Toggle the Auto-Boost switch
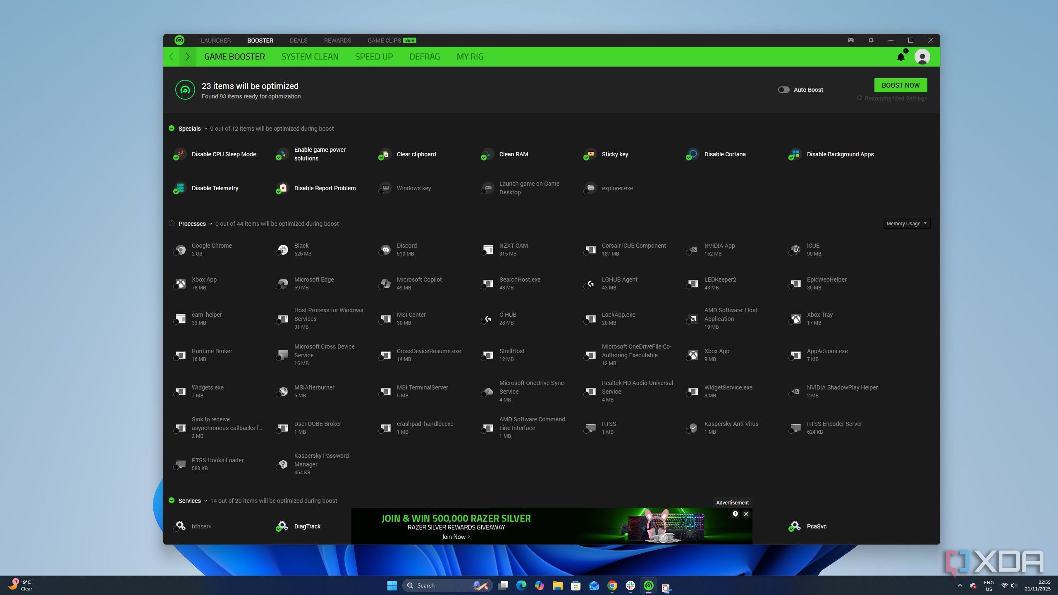The width and height of the screenshot is (1058, 595). 783,90
